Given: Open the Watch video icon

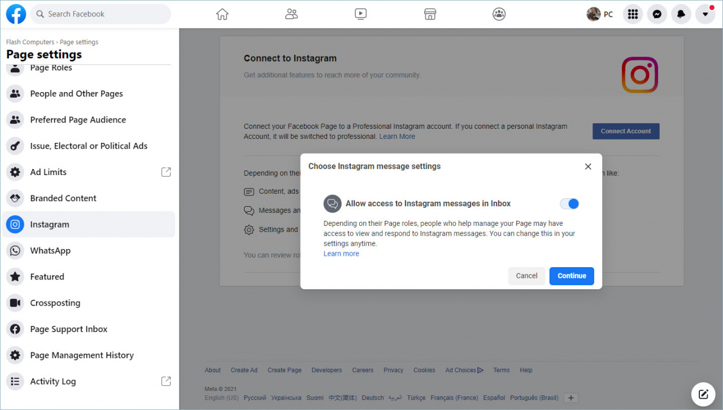Looking at the screenshot, I should click(x=361, y=14).
